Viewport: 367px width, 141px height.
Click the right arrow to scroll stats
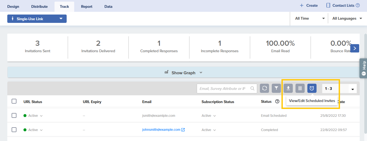tap(355, 48)
